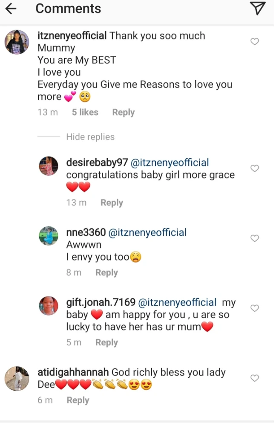The height and width of the screenshot is (423, 276).
Task: Open nne3360's profile avatar
Action: pyautogui.click(x=49, y=236)
